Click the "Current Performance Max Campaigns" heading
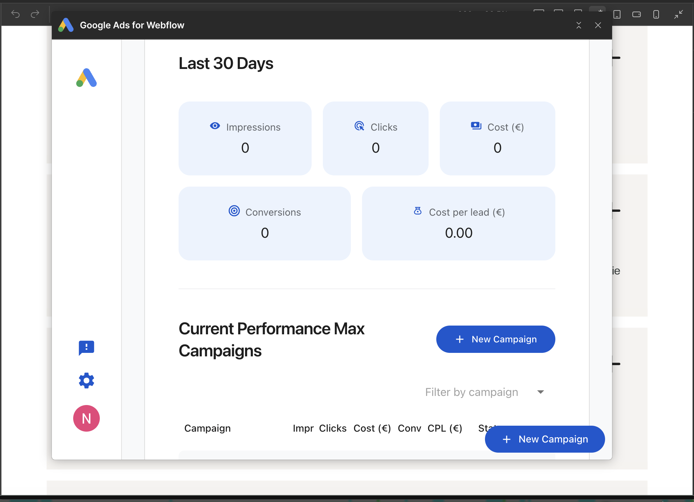The image size is (694, 502). tap(272, 340)
